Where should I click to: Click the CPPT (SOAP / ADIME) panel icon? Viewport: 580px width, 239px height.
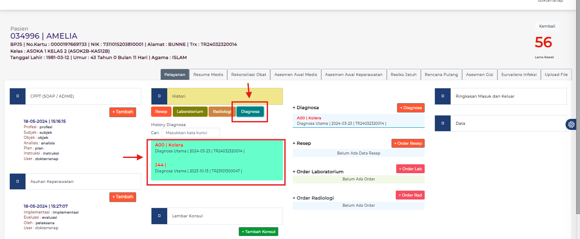[x=17, y=96]
